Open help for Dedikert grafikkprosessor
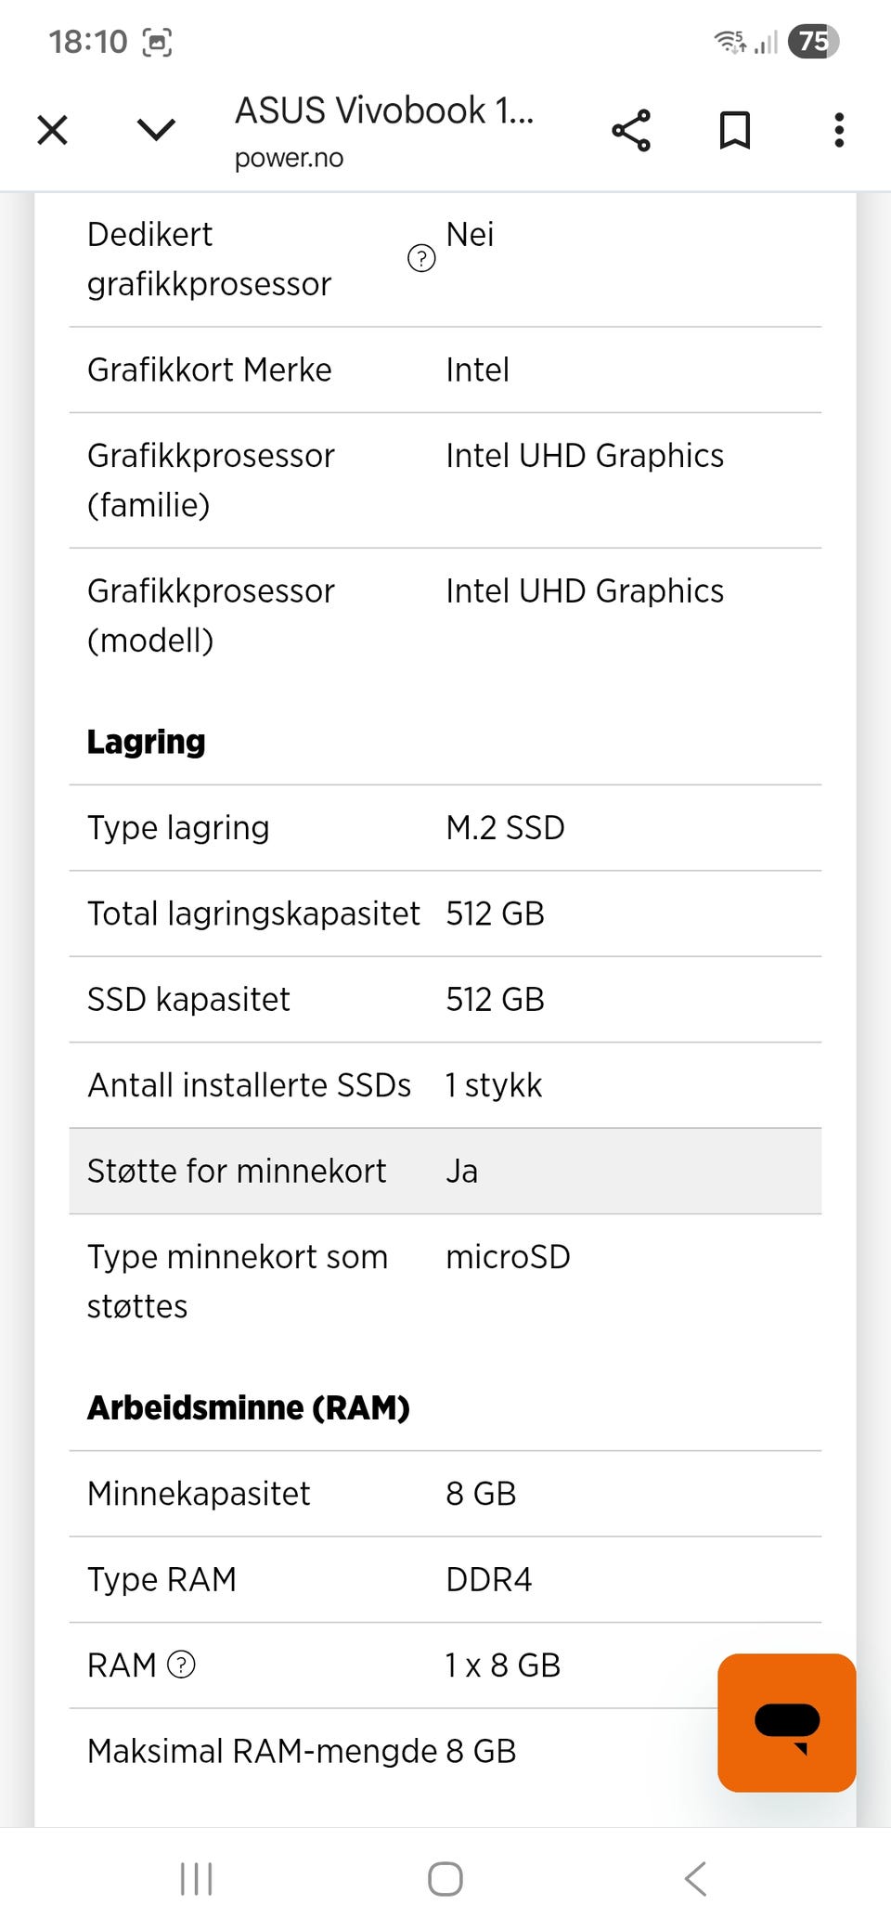Image resolution: width=891 pixels, height=1931 pixels. click(421, 258)
